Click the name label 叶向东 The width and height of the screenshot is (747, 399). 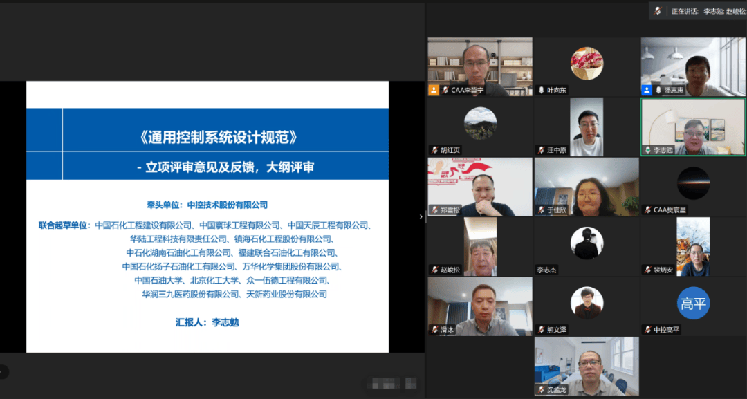click(x=556, y=90)
